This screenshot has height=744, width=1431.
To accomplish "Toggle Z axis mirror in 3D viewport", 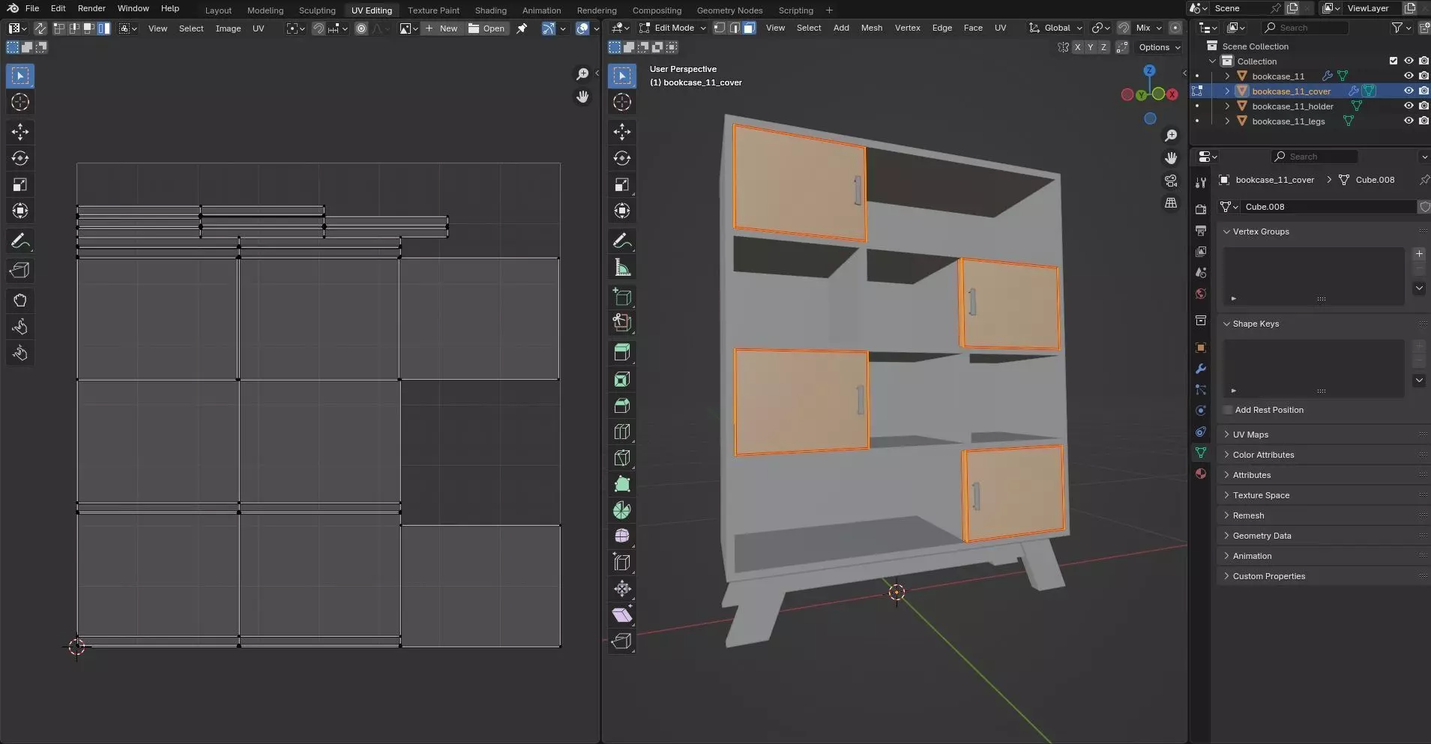I will coord(1103,47).
